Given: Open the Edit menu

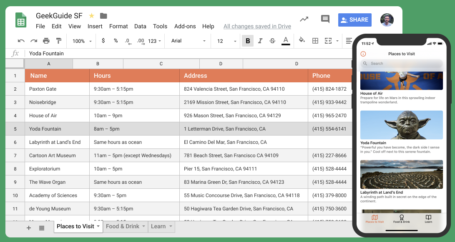Looking at the screenshot, I should coord(57,26).
